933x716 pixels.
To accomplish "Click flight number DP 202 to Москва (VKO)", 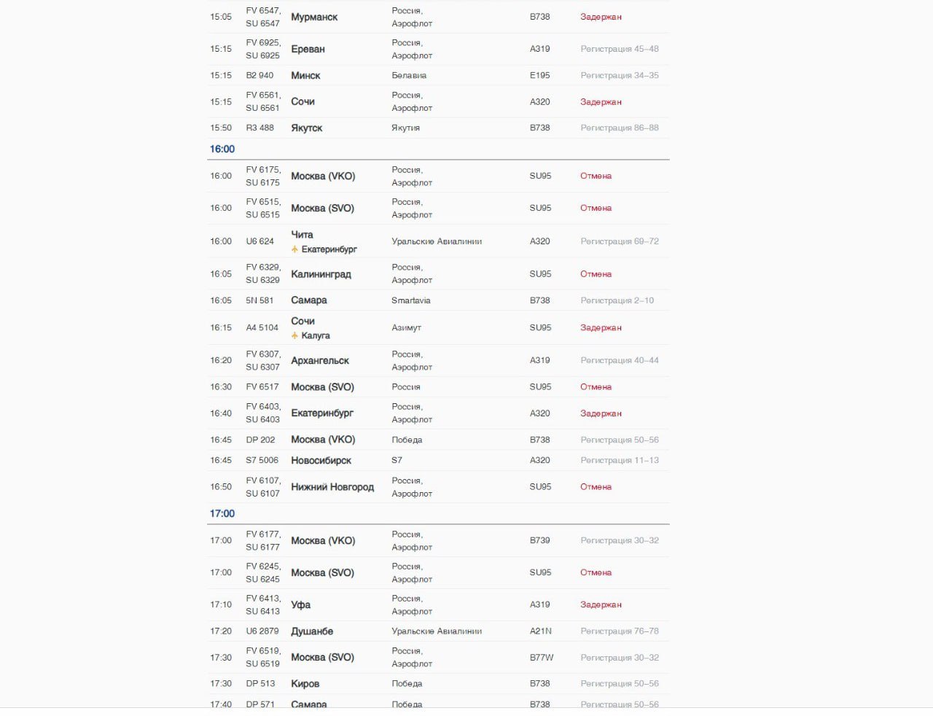I will click(260, 440).
